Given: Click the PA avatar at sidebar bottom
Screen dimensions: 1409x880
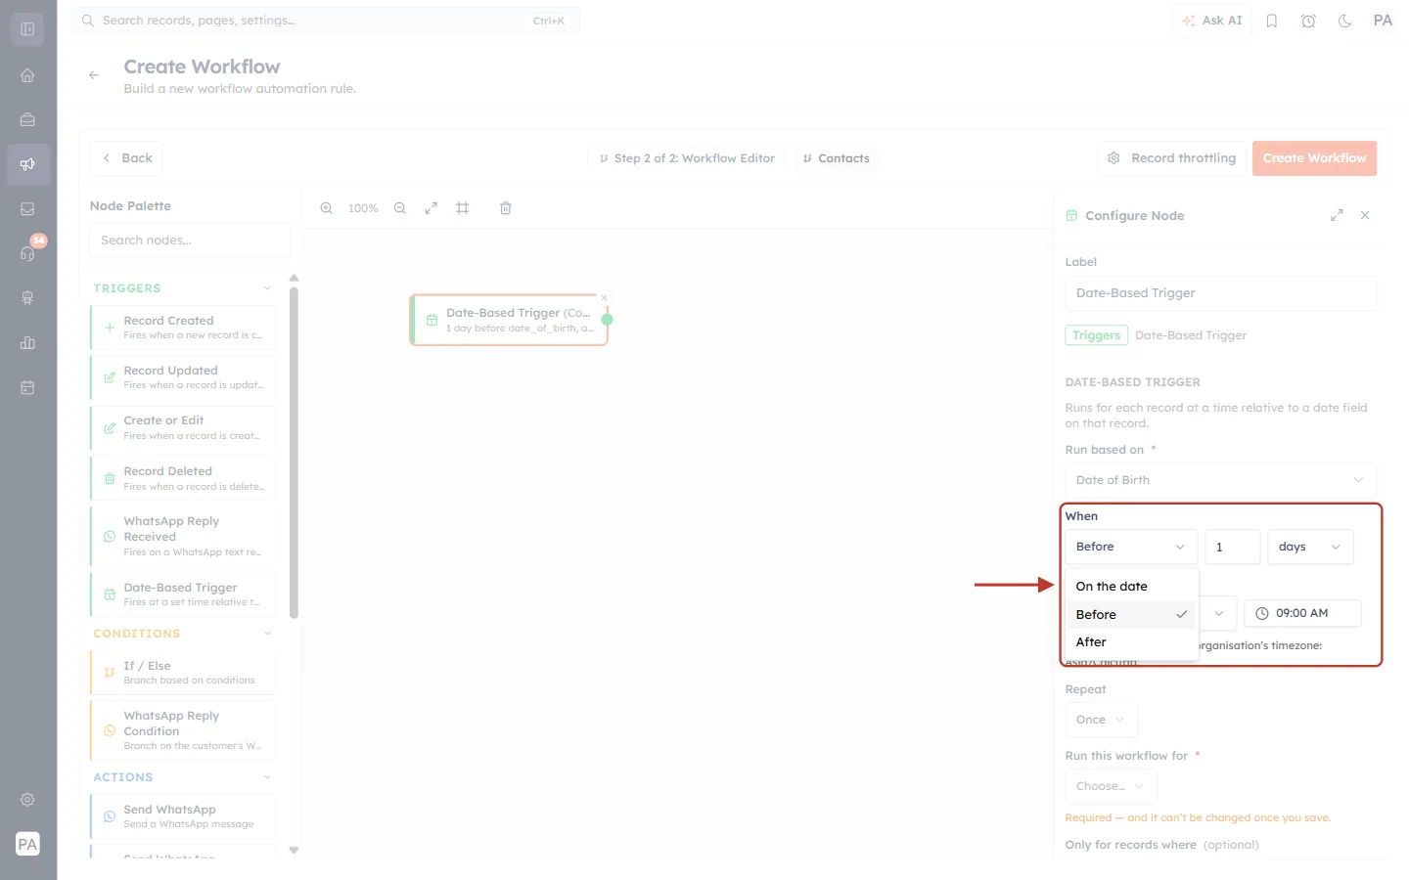Looking at the screenshot, I should [x=27, y=844].
